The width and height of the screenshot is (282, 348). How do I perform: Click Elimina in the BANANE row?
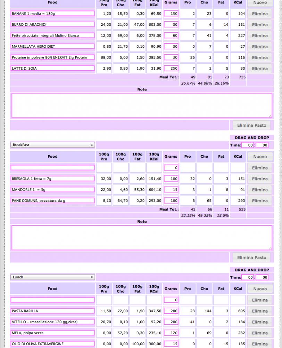point(260,14)
